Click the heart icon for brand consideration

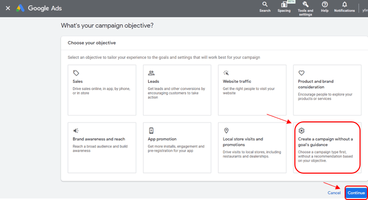tap(301, 73)
